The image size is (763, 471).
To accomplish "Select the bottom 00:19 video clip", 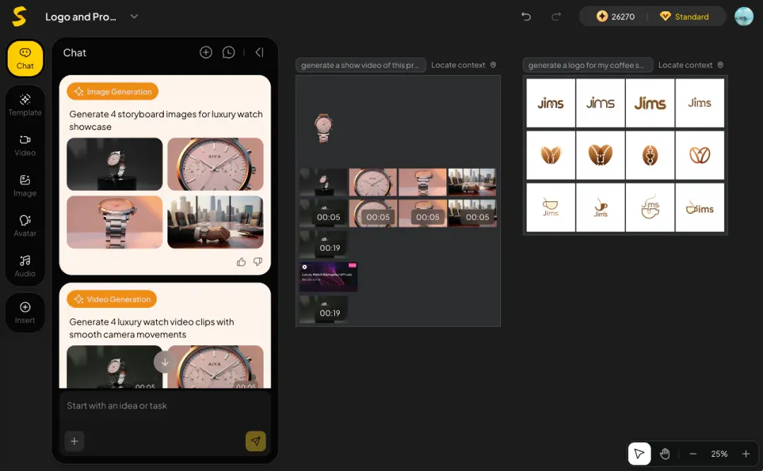I will pos(324,309).
